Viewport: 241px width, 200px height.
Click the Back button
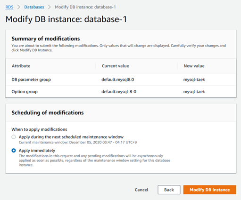169,190
